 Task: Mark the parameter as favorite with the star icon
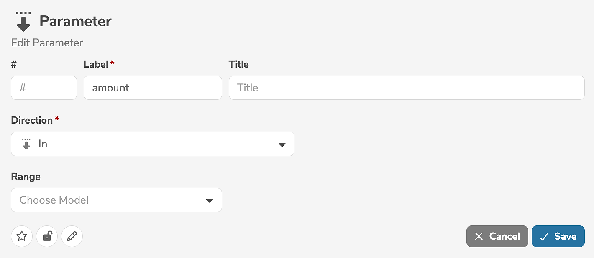(22, 236)
